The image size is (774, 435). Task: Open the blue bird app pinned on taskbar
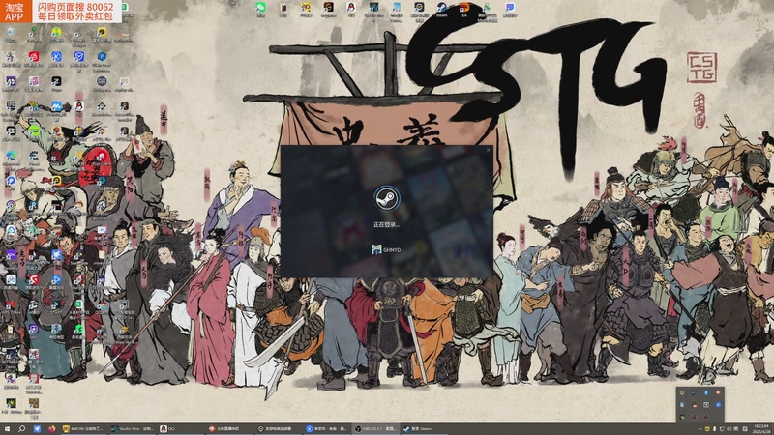pos(37,429)
